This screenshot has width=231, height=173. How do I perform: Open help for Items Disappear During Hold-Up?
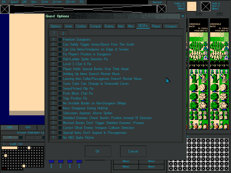(x=53, y=108)
